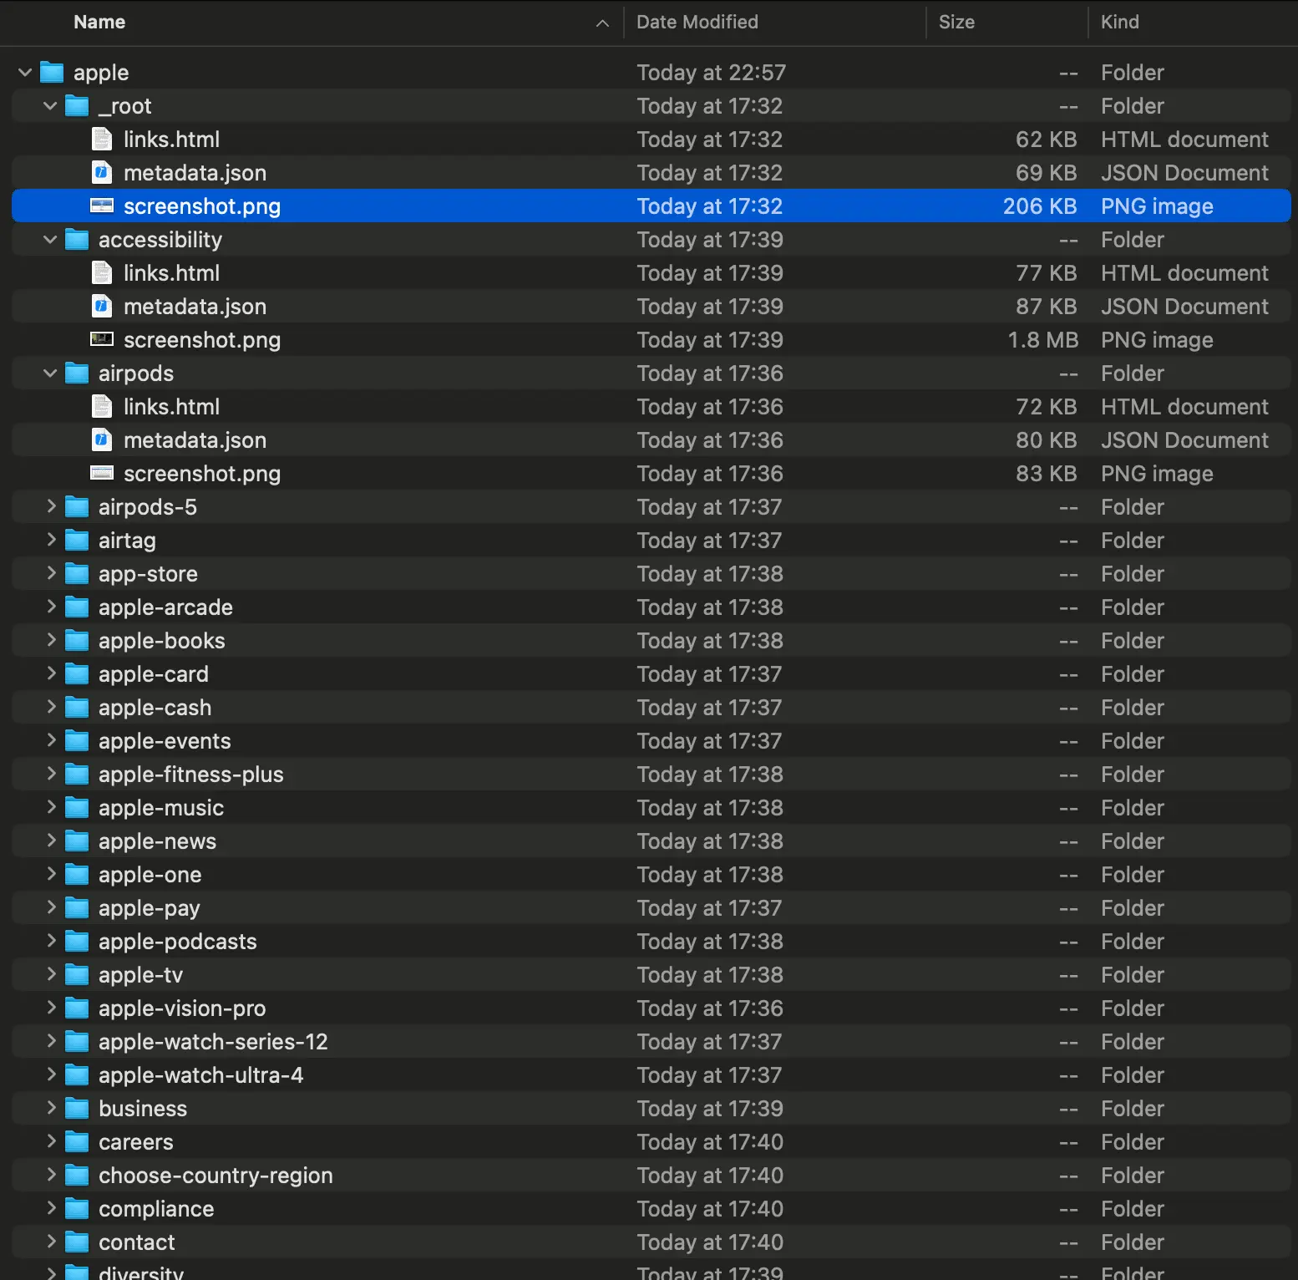This screenshot has height=1280, width=1298.
Task: Expand the compliance folder chevron
Action: click(51, 1208)
